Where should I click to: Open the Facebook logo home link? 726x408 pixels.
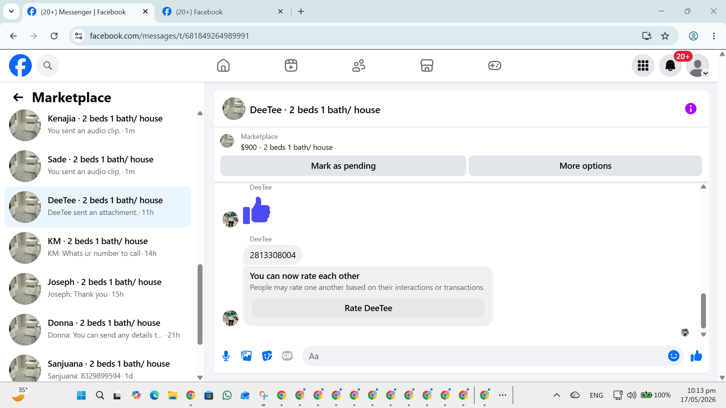tap(20, 65)
